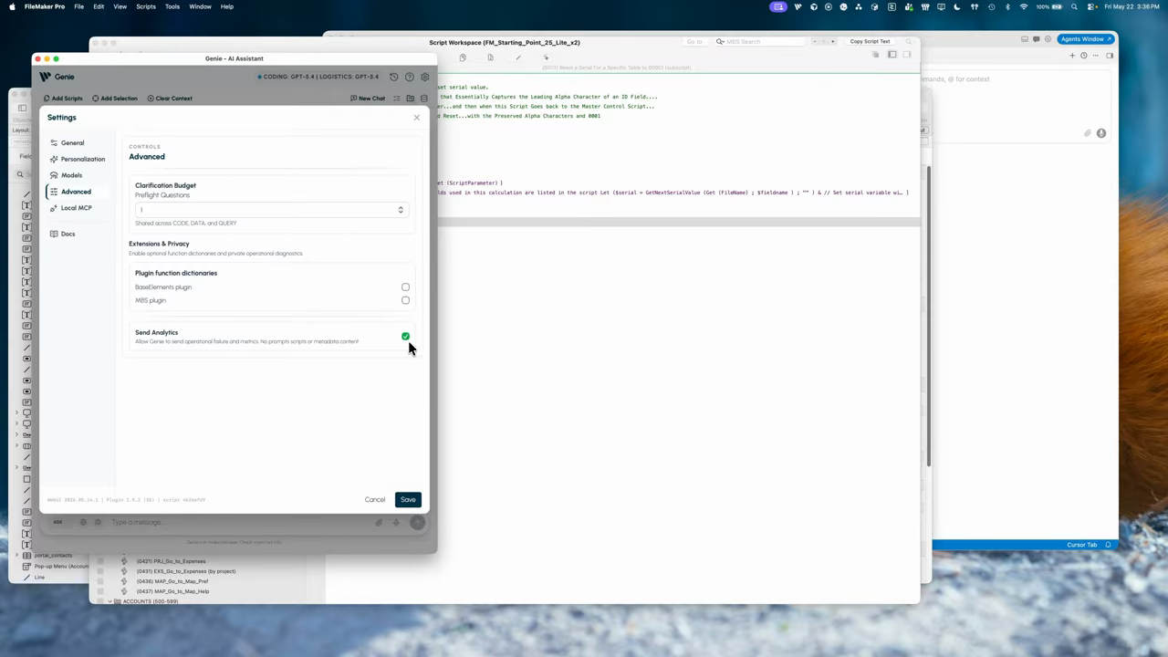Click the microphone icon in Genie
This screenshot has width=1168, height=657.
[x=396, y=523]
